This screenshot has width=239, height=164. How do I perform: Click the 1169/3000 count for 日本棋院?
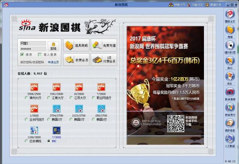(x=34, y=137)
